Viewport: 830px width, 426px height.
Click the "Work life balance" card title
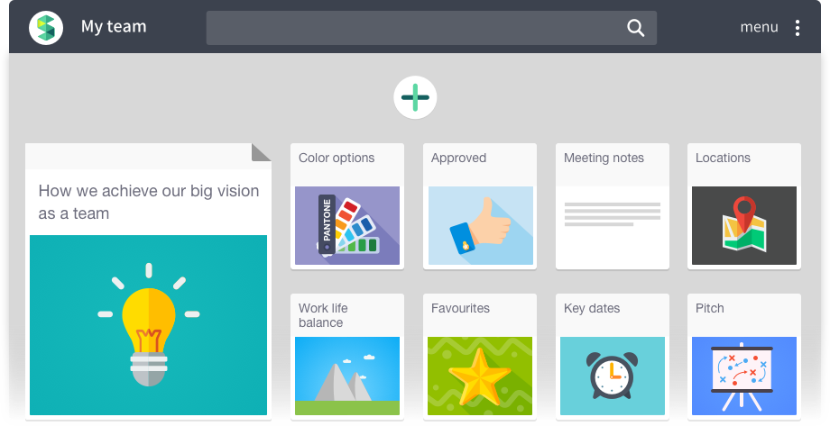pyautogui.click(x=323, y=315)
